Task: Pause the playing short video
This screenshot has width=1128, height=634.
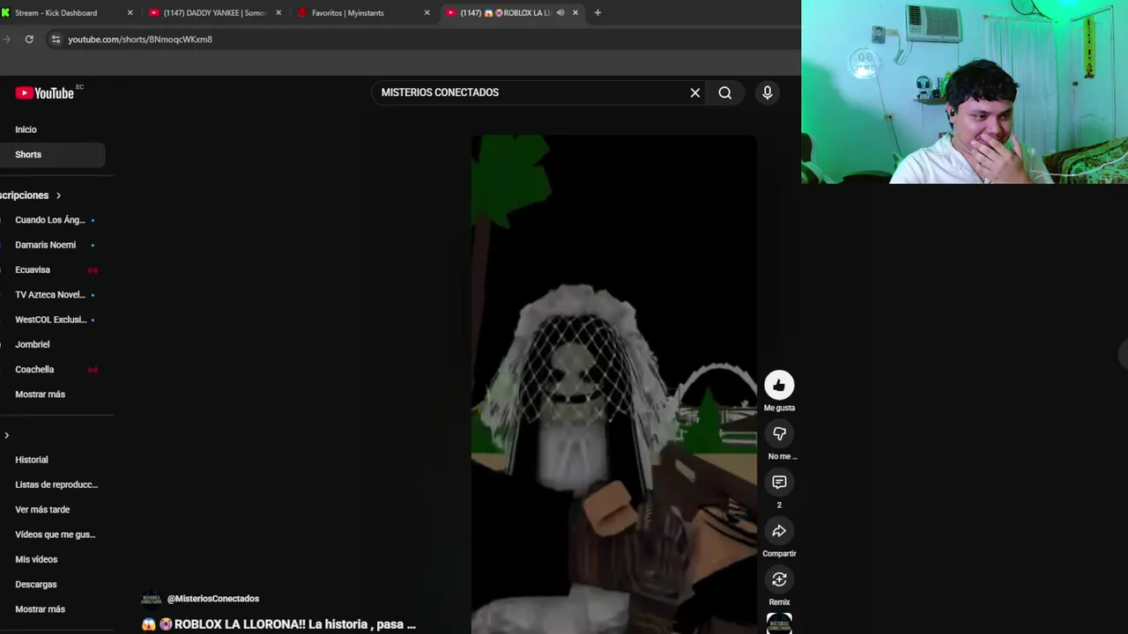Action: pyautogui.click(x=614, y=384)
